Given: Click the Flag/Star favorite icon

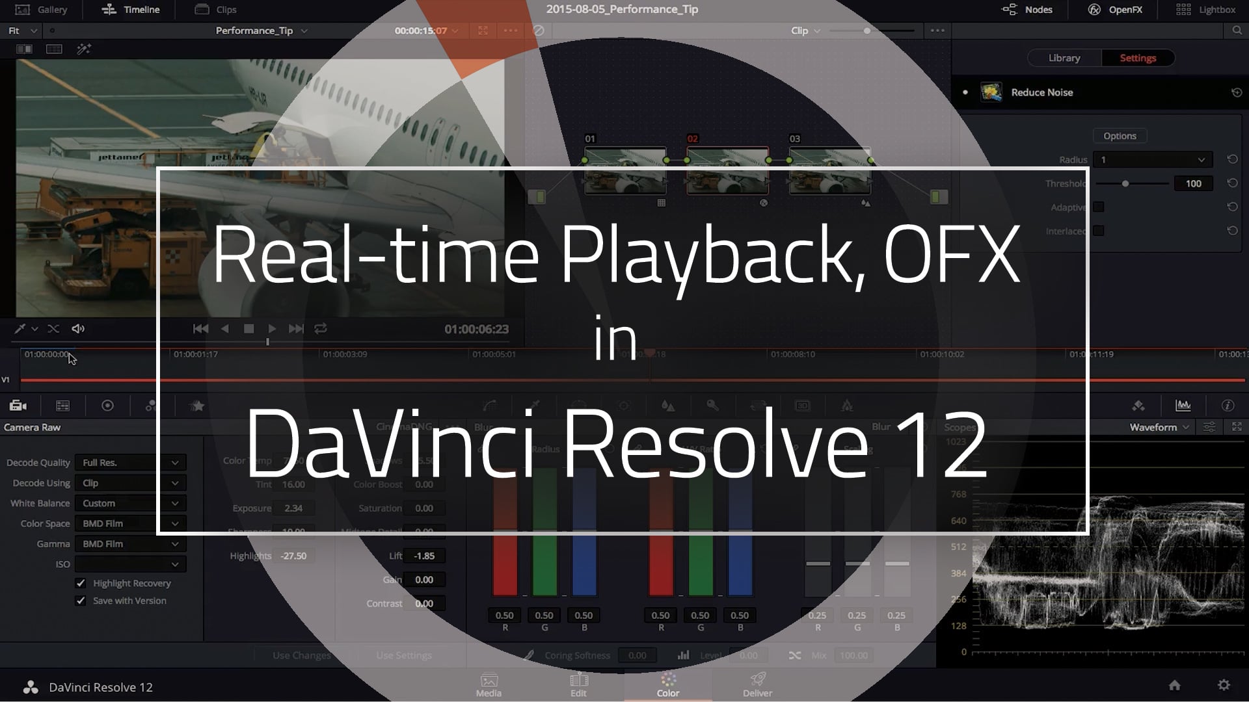Looking at the screenshot, I should coord(197,406).
